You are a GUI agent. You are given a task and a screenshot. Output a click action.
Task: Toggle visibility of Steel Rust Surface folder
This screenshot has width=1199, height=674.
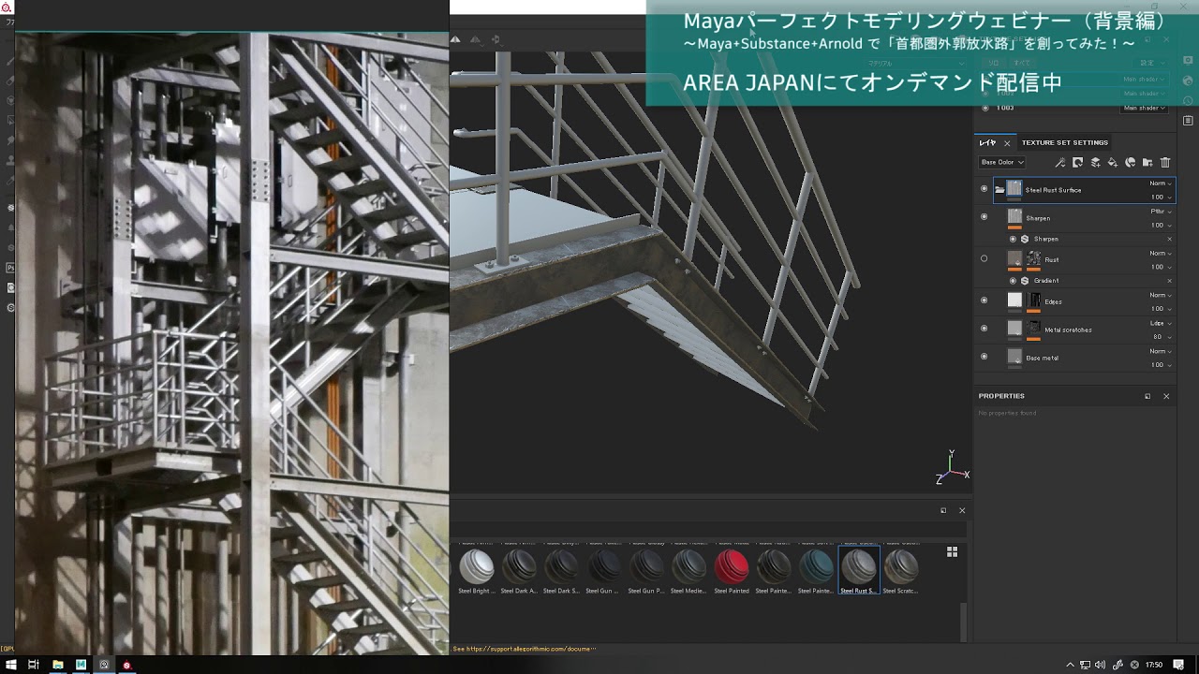coord(984,189)
